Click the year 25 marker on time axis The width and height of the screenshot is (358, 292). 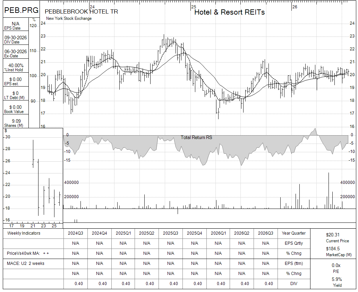pyautogui.click(x=193, y=7)
